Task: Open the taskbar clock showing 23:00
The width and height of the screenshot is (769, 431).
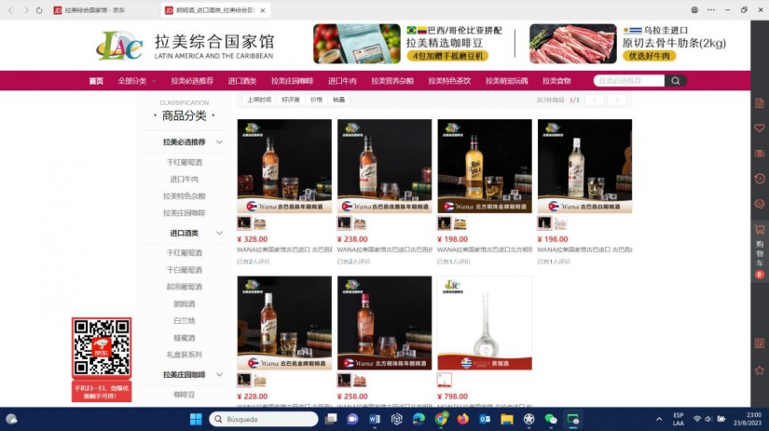Action: 748,419
